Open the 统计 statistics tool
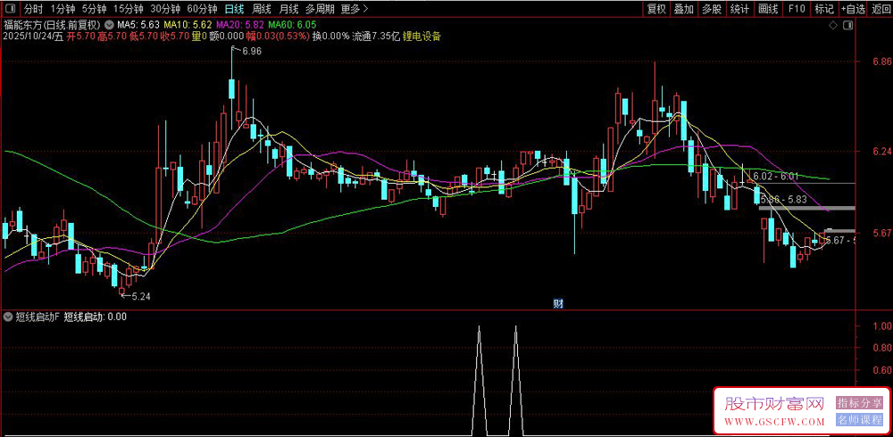 (739, 9)
